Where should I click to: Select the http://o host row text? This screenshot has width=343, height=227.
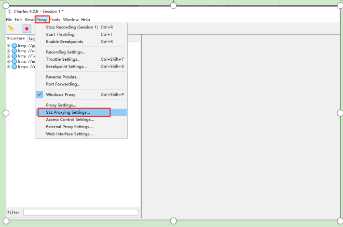pyautogui.click(x=26, y=51)
